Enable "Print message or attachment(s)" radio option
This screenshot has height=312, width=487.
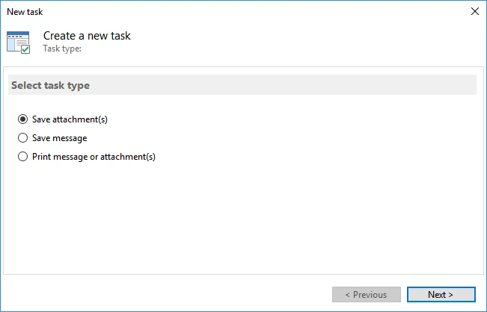point(22,157)
